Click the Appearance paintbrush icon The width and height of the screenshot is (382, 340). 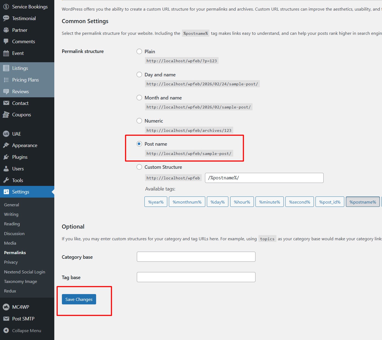coord(6,145)
